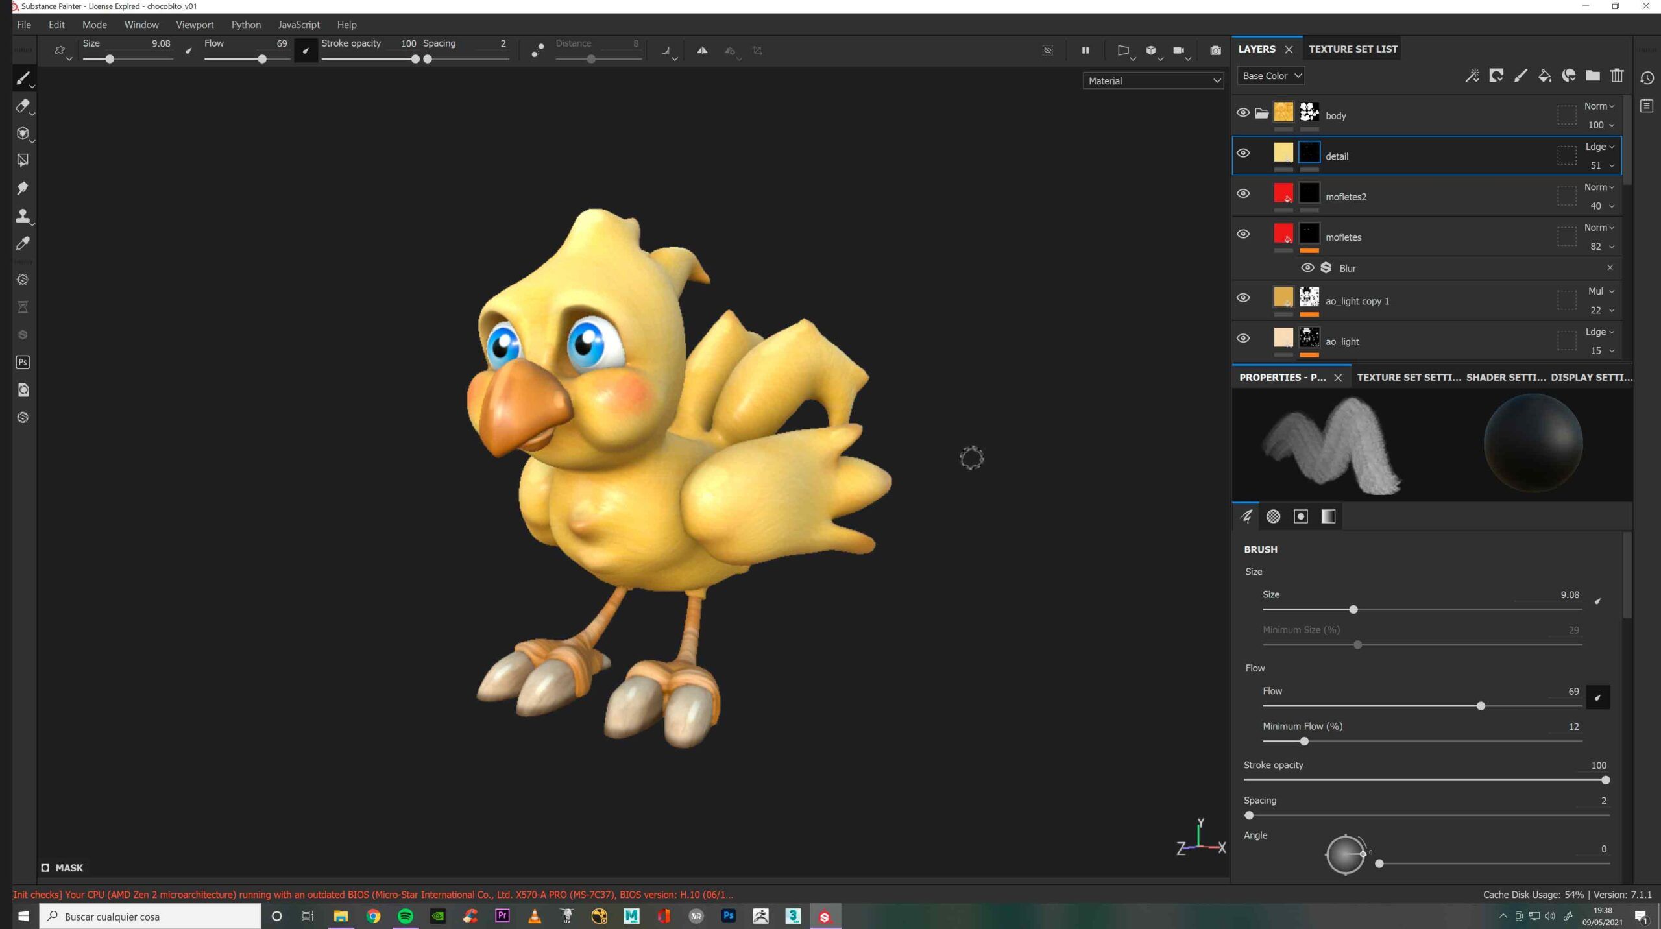The width and height of the screenshot is (1661, 929).
Task: Open opacity dropdown of mofletes2 layer
Action: [x=1601, y=206]
